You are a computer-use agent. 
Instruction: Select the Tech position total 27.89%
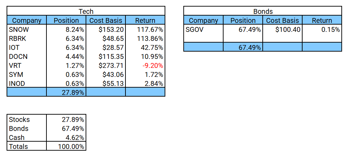66,92
